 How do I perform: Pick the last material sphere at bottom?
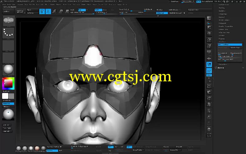(43, 148)
